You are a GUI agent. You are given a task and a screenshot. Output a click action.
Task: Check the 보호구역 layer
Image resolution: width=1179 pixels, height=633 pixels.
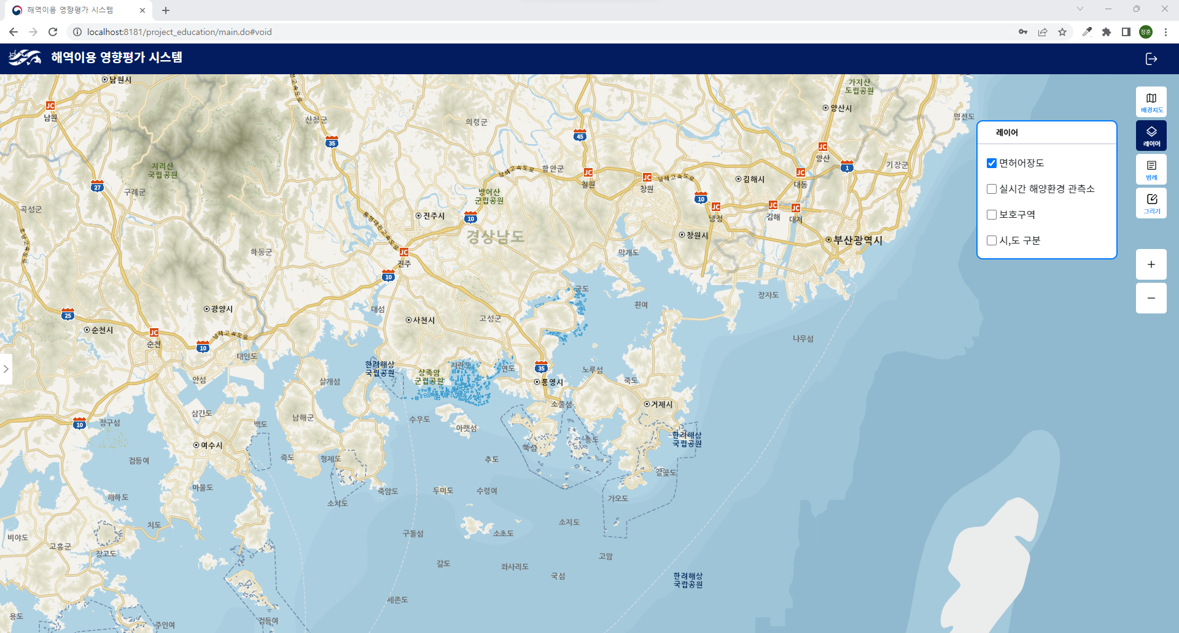click(991, 215)
